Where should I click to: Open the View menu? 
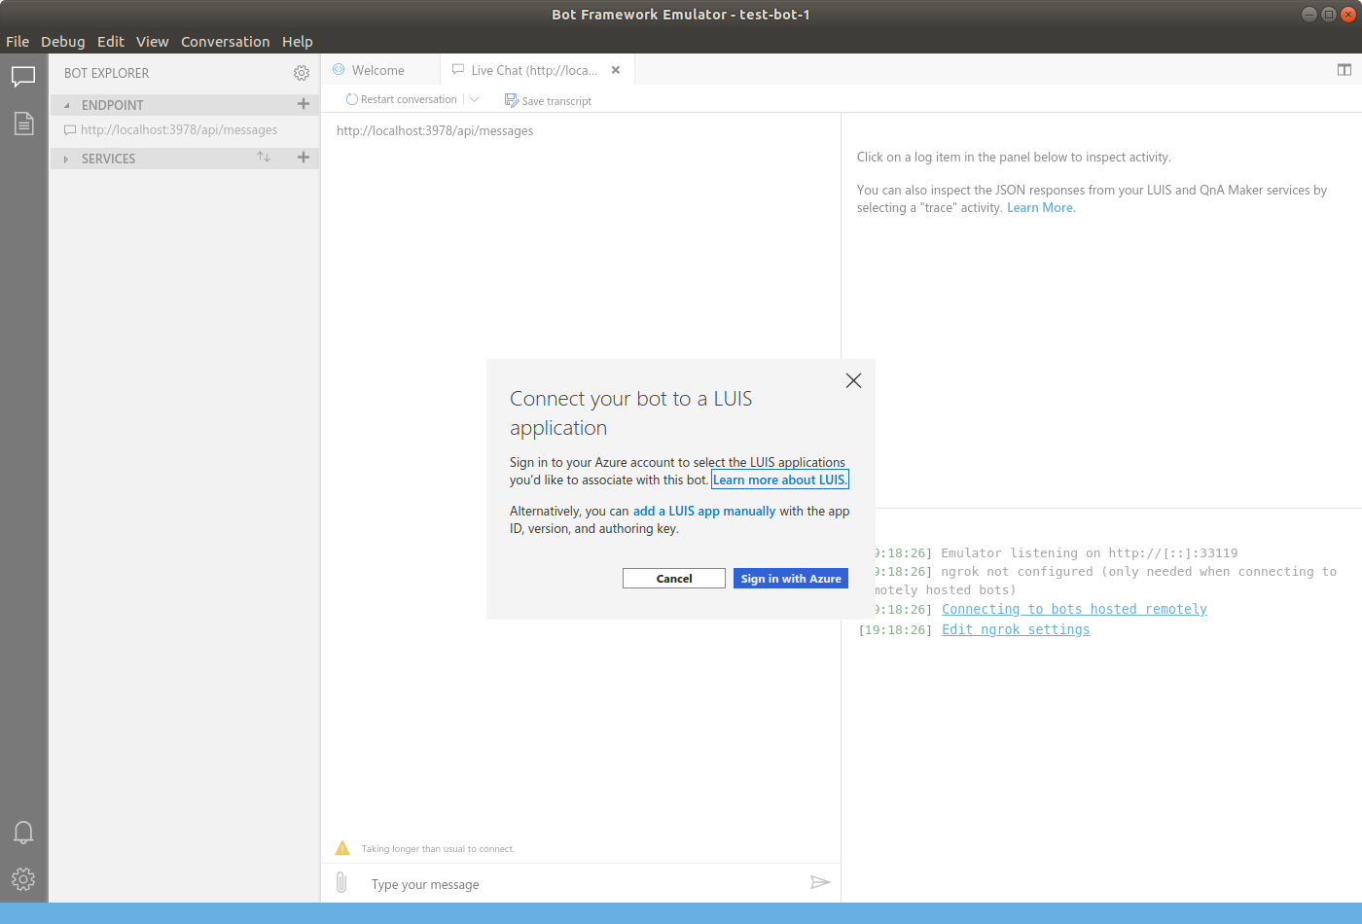coord(153,42)
